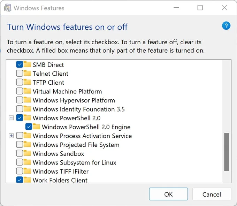Maximize the Windows Features dialog
Image resolution: width=237 pixels, height=206 pixels.
200,8
